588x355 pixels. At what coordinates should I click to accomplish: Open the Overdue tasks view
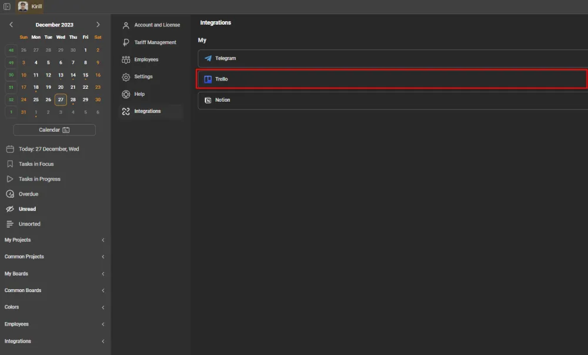pyautogui.click(x=9, y=193)
